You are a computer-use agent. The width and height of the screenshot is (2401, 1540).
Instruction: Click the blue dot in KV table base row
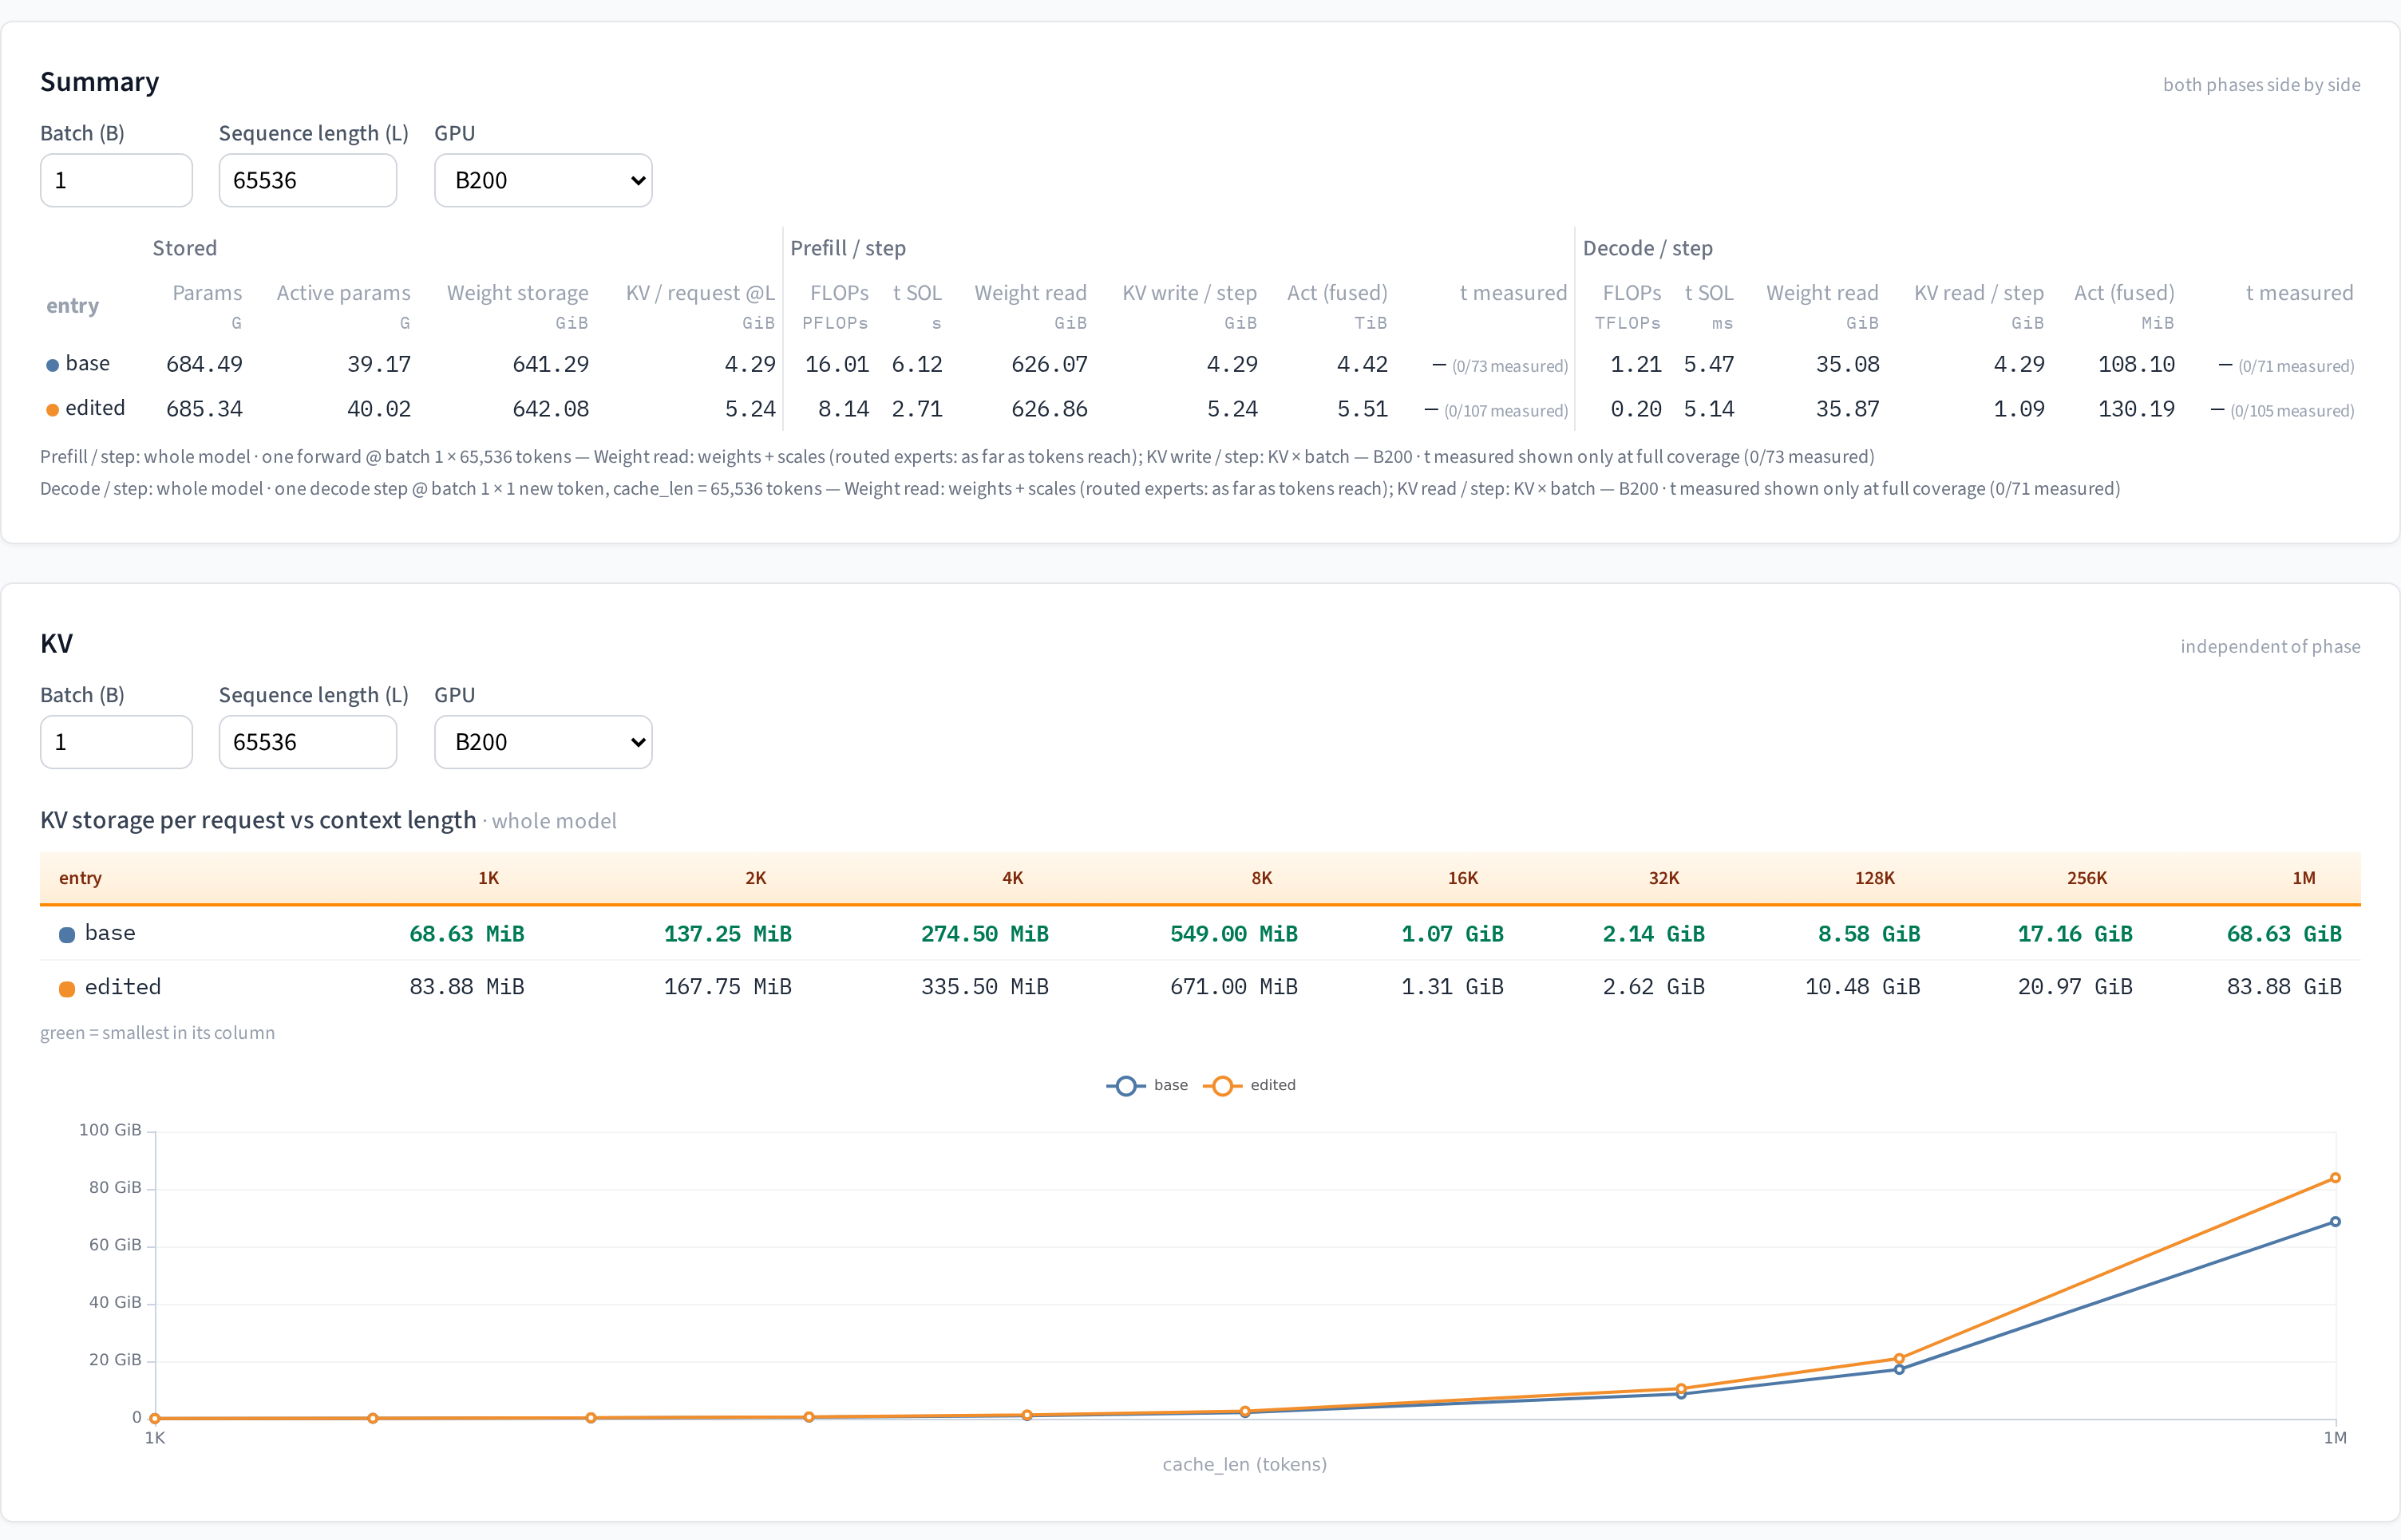coord(67,935)
